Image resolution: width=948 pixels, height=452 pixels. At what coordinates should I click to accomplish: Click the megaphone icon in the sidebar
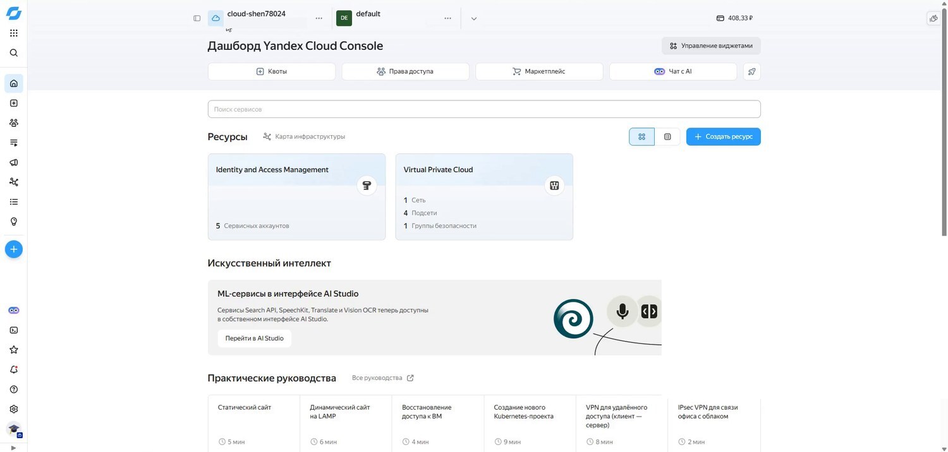point(14,162)
